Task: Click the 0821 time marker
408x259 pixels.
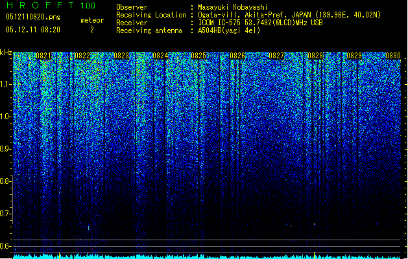Action: coord(43,56)
